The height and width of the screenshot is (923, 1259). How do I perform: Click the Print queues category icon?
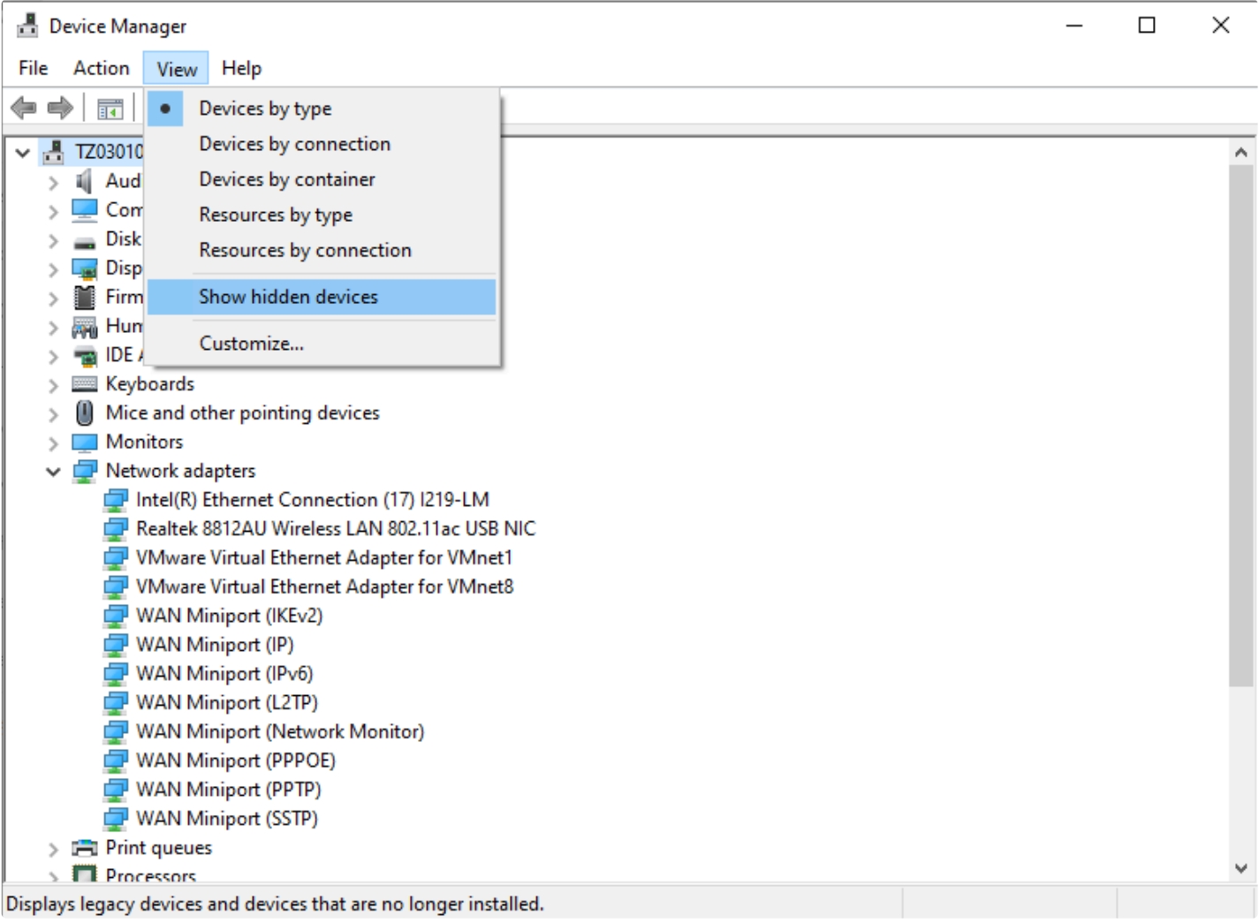click(x=85, y=848)
